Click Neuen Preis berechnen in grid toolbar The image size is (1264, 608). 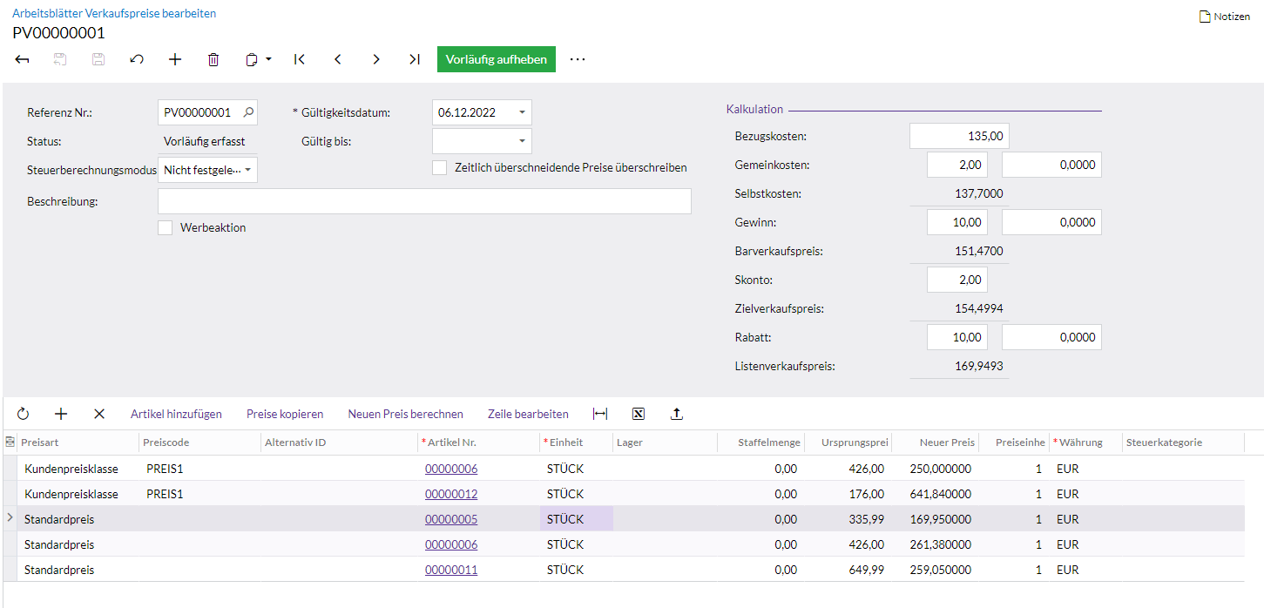tap(405, 414)
